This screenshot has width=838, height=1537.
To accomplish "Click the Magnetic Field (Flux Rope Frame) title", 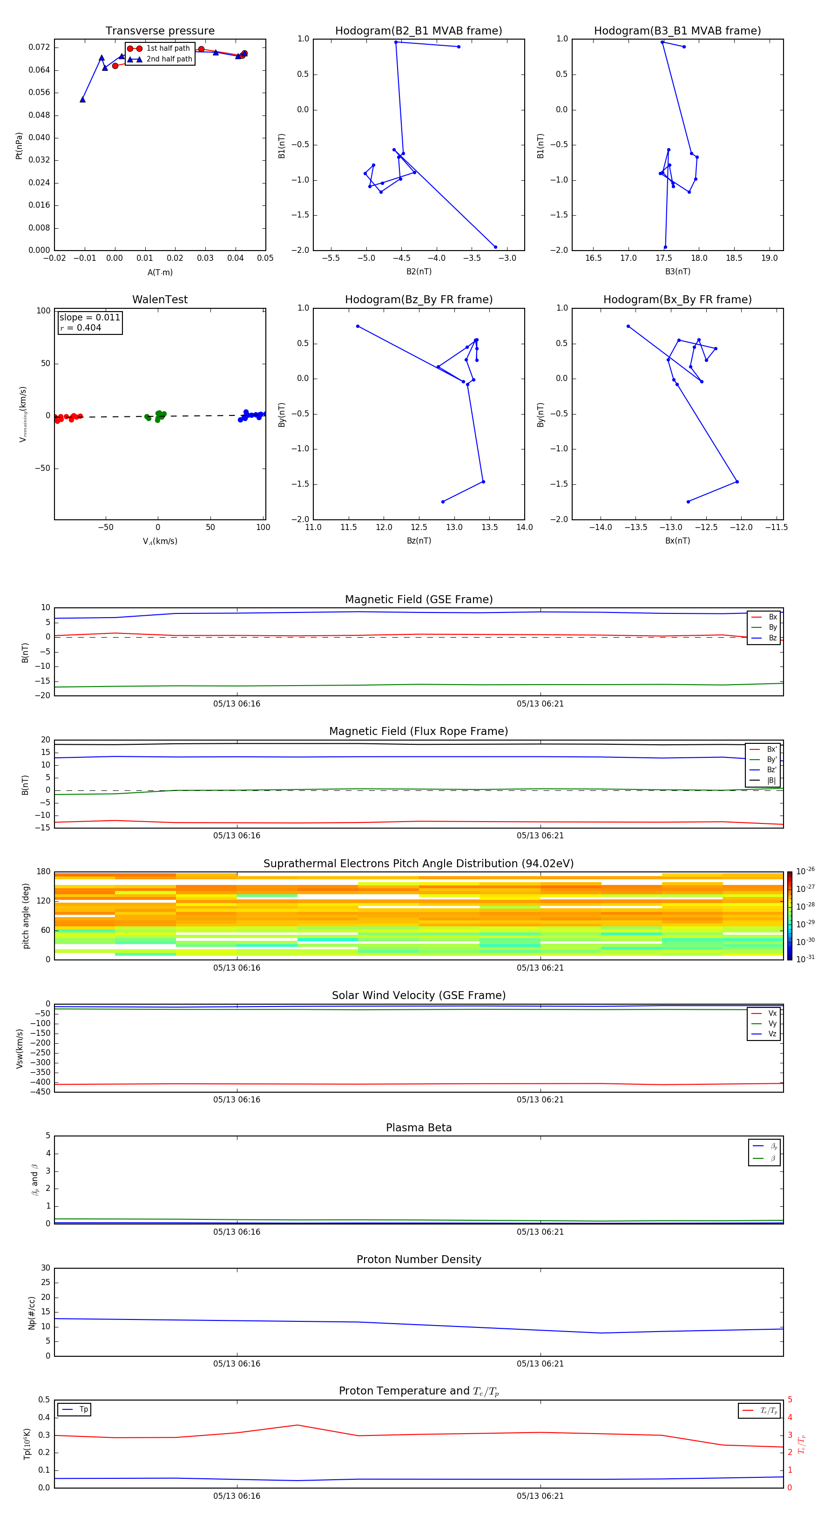I will click(419, 732).
